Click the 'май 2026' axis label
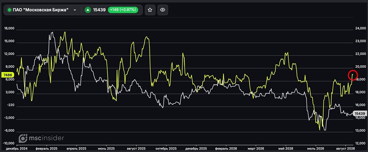Viewport: 368px width, 152px height. tap(286, 148)
